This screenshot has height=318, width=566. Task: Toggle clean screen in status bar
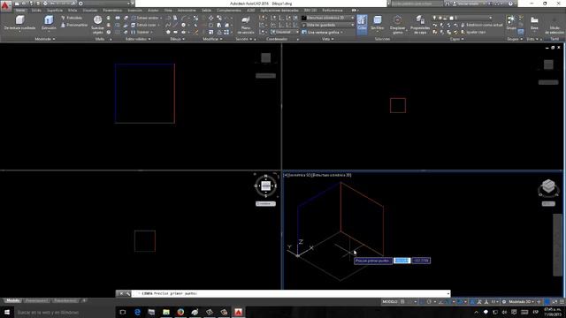pyautogui.click(x=555, y=301)
